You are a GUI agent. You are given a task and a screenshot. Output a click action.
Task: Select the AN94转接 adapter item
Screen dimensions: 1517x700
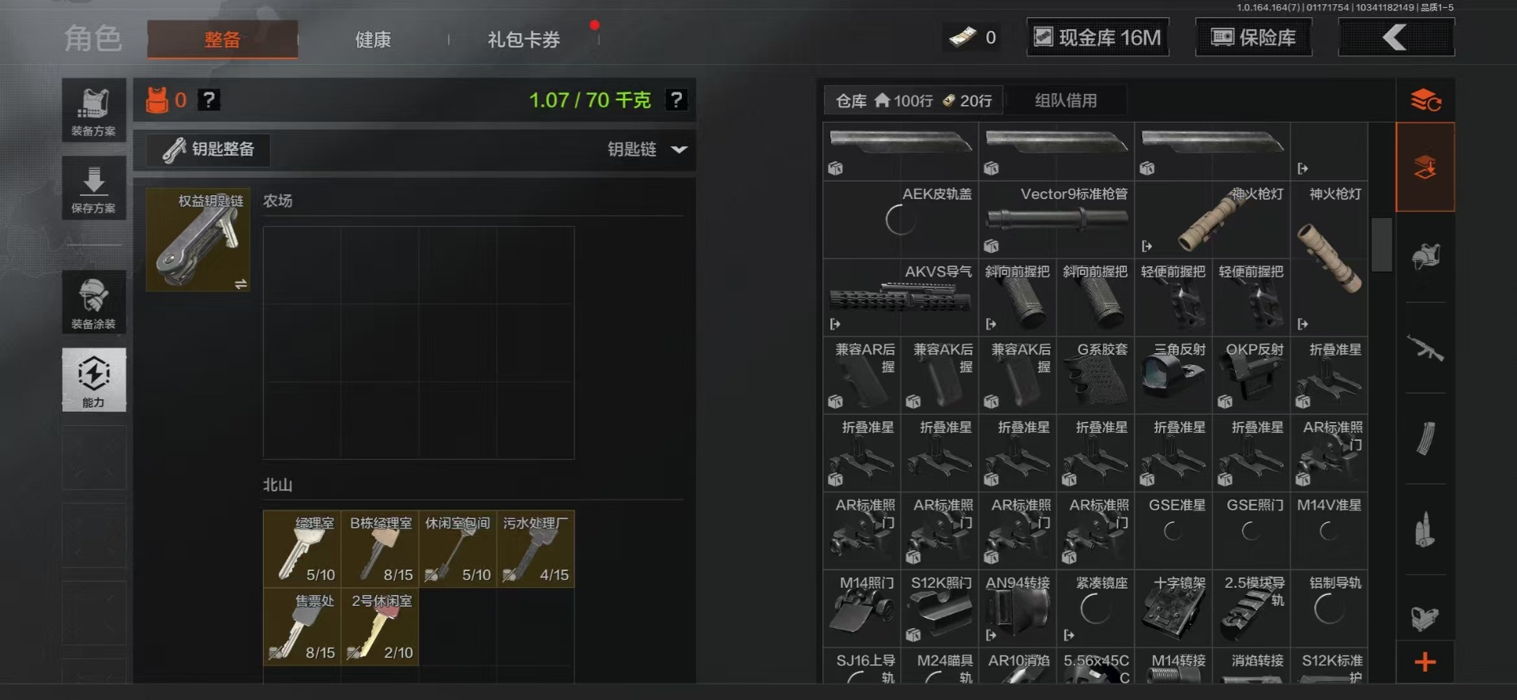pos(1018,608)
